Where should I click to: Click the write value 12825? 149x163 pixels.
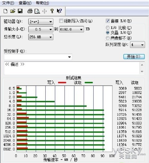(x=122, y=119)
